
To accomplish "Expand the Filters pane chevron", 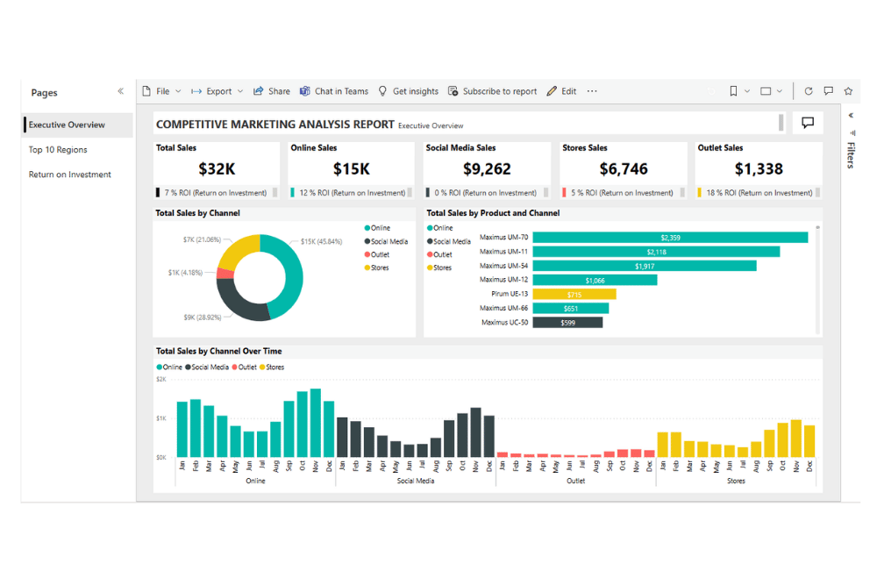I will (x=850, y=116).
